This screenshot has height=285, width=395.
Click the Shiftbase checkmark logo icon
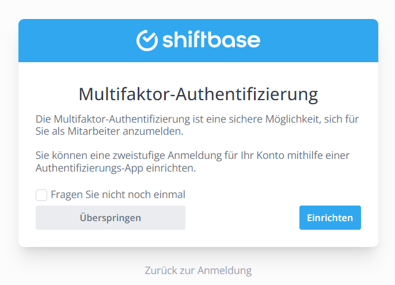coord(147,40)
